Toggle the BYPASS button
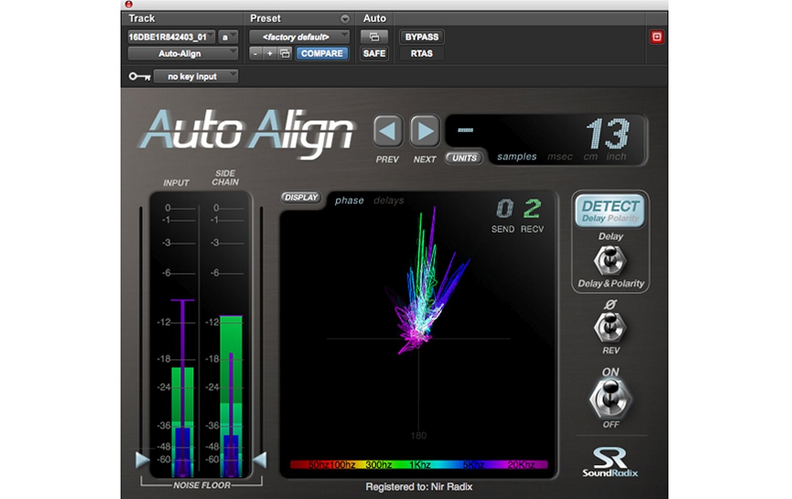This screenshot has height=499, width=792. (422, 37)
